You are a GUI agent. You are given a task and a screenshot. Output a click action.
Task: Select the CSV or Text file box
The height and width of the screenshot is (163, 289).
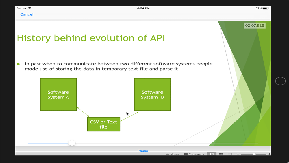(x=103, y=124)
